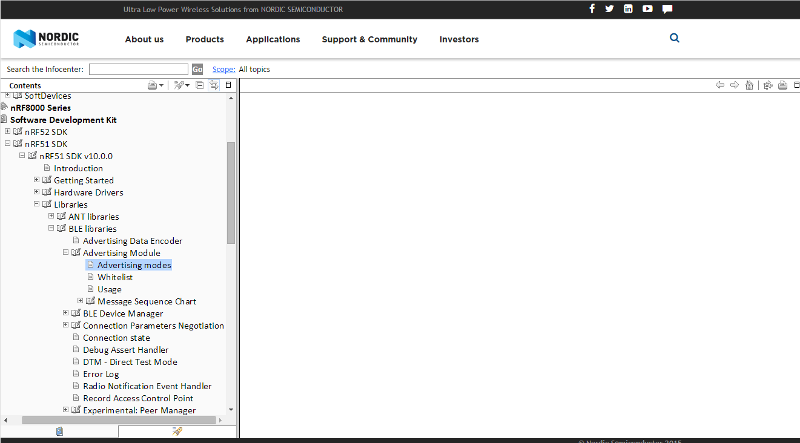Open the Investors menu
Viewport: 800px width, 443px height.
click(x=459, y=39)
